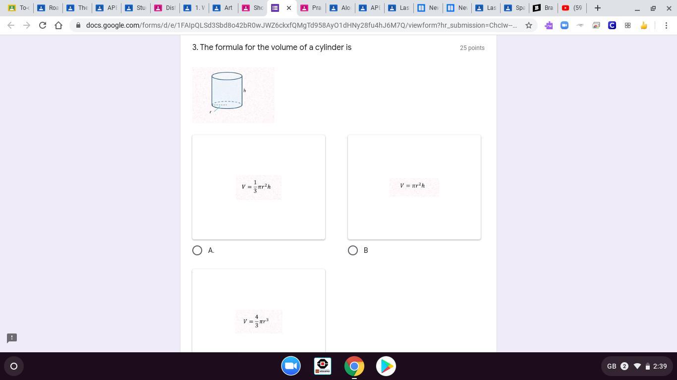Image resolution: width=677 pixels, height=380 pixels.
Task: Switch to the Pra tab
Action: point(311,8)
